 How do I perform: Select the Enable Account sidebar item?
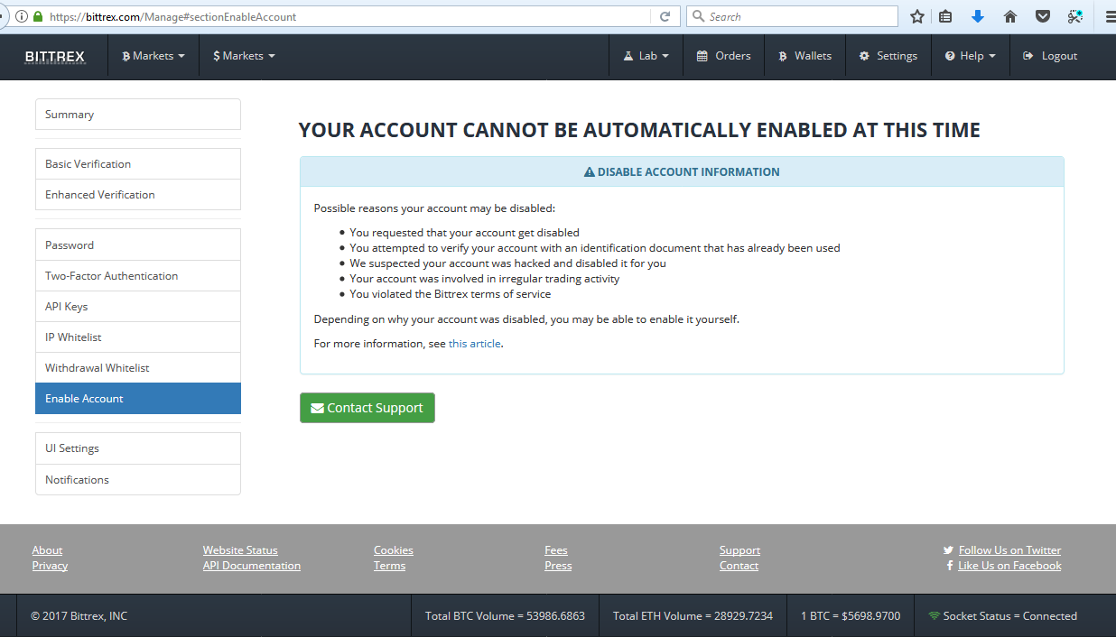[138, 399]
